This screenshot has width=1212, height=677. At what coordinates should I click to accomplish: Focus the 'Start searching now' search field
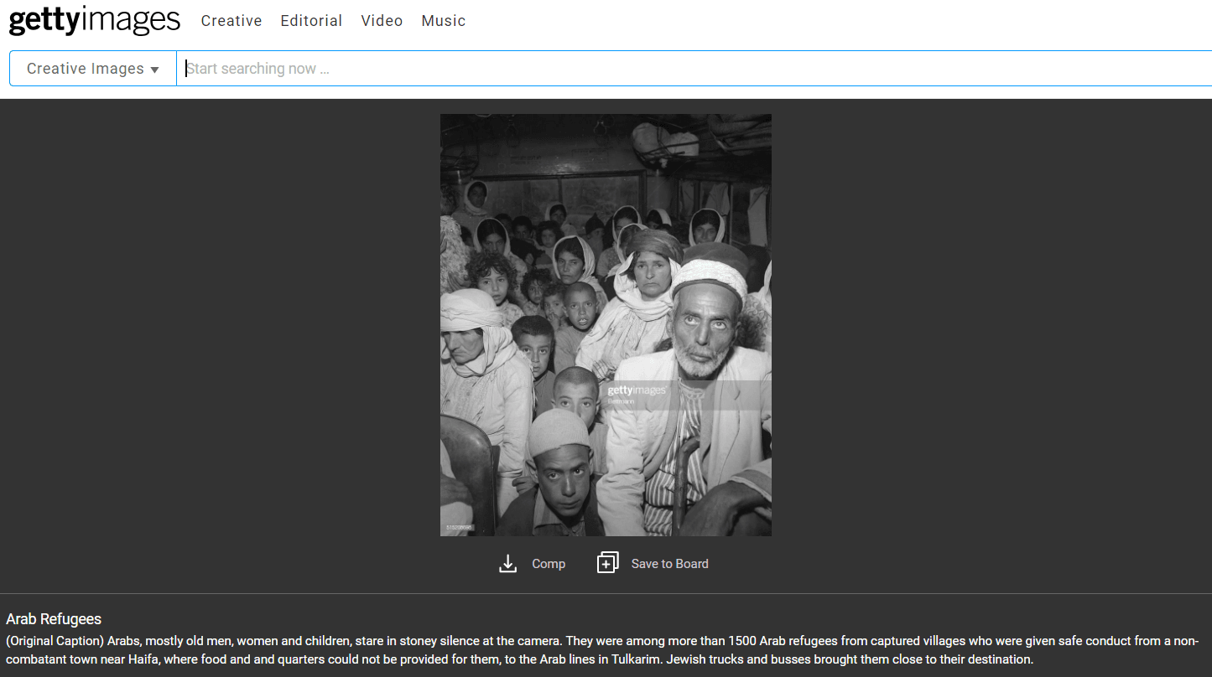(694, 69)
